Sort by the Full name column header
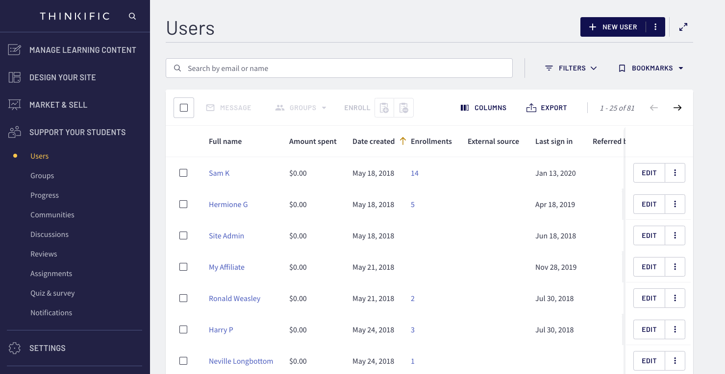 click(225, 141)
